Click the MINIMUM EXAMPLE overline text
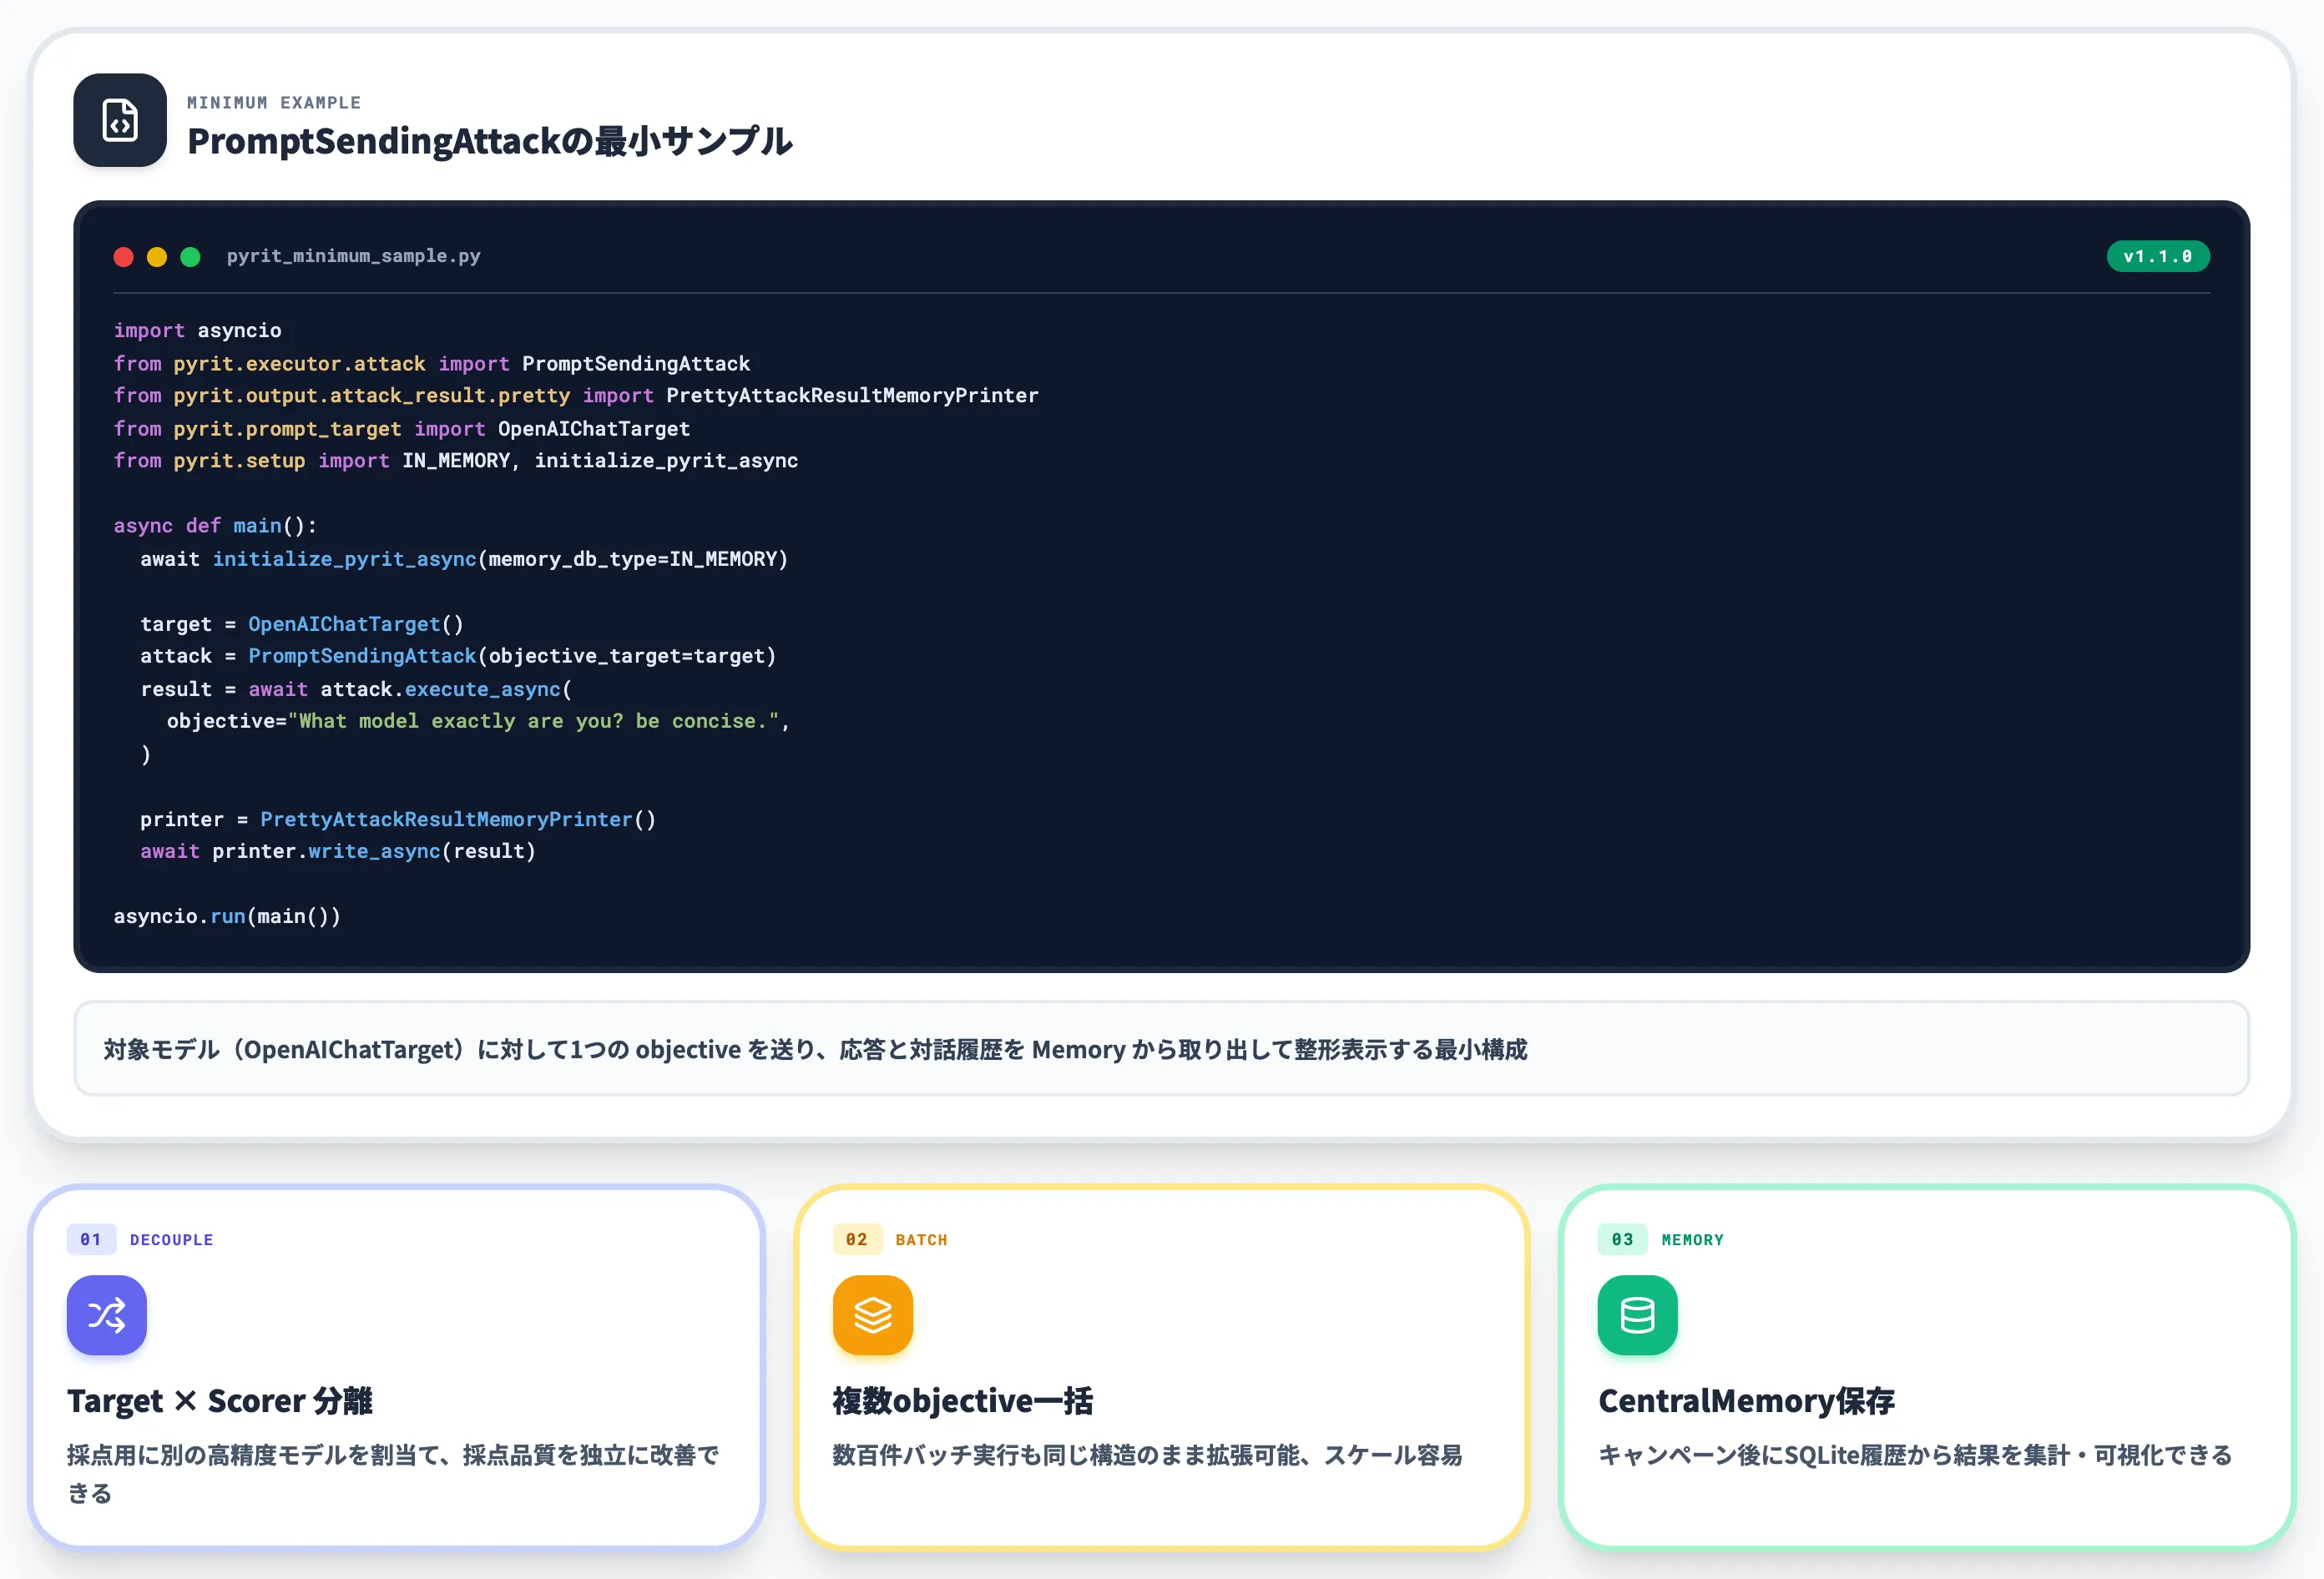This screenshot has width=2324, height=1579. 274,102
